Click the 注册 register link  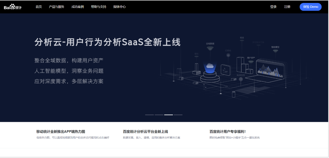point(287,7)
